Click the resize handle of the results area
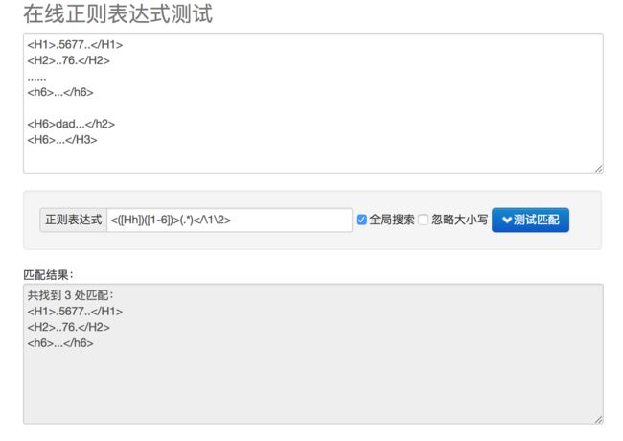Image resolution: width=623 pixels, height=441 pixels. tap(599, 420)
